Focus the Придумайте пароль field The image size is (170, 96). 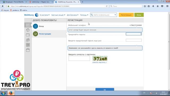(x=134, y=34)
